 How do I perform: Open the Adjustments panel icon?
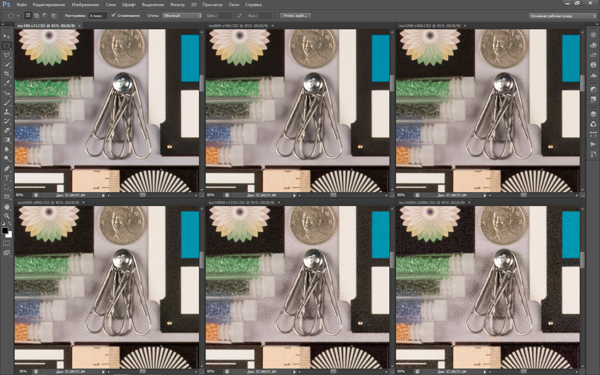click(593, 89)
